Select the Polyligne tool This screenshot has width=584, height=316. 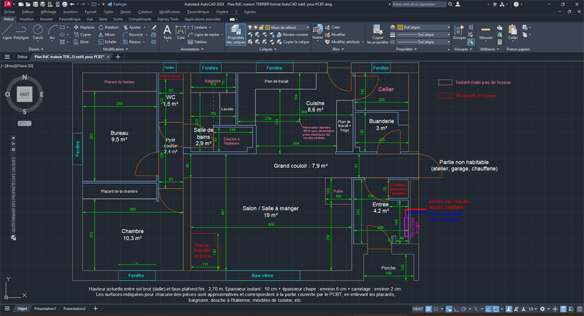pyautogui.click(x=21, y=32)
